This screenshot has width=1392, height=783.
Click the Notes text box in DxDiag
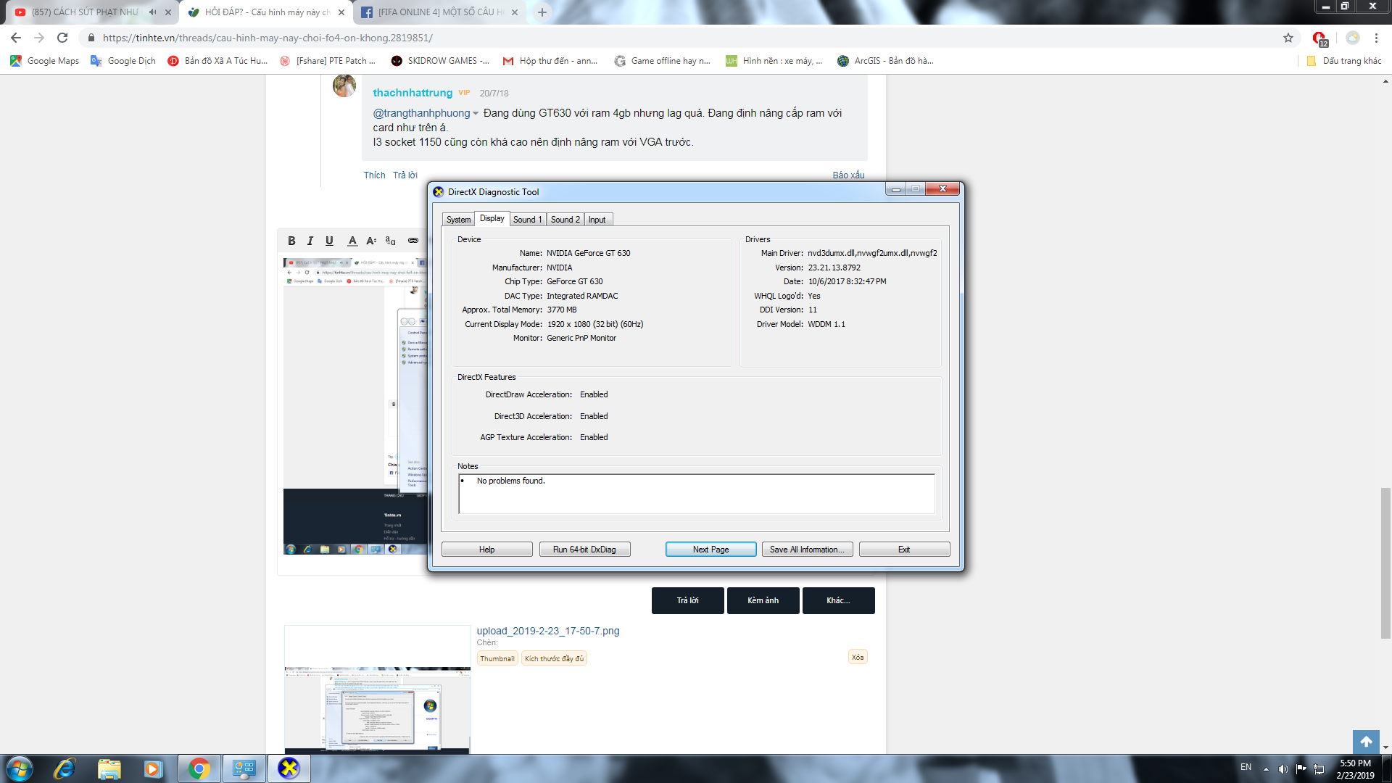697,494
